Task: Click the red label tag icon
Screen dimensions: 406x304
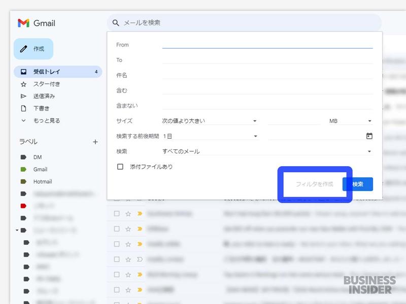Action: (x=23, y=206)
